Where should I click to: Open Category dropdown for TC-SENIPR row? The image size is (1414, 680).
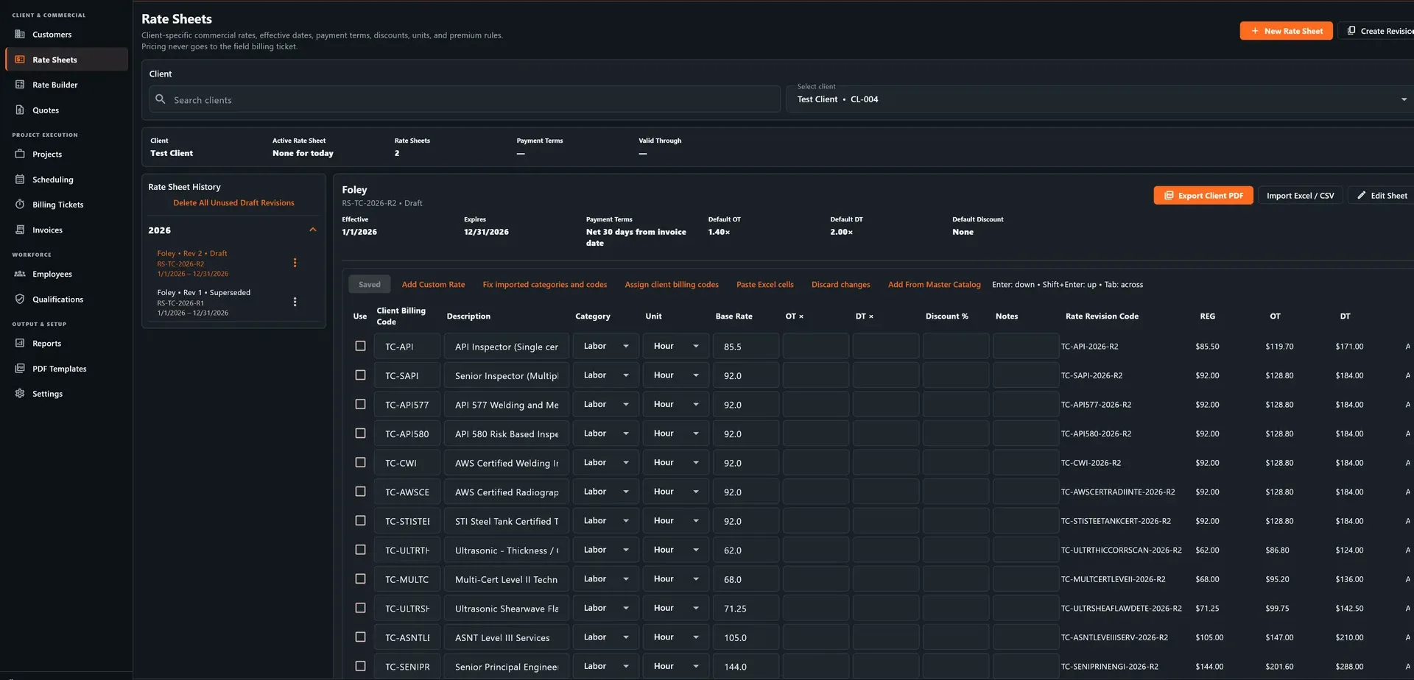(x=605, y=666)
